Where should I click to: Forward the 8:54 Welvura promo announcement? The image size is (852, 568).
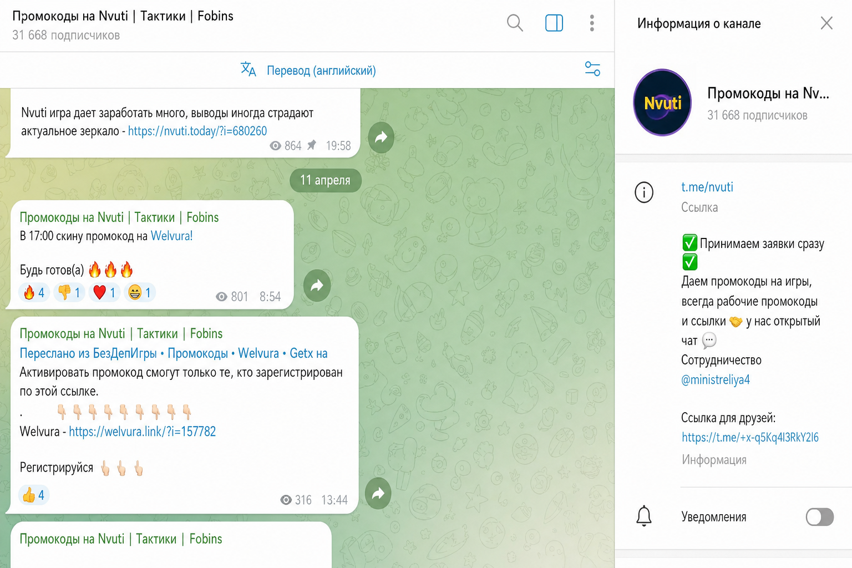[x=317, y=286]
